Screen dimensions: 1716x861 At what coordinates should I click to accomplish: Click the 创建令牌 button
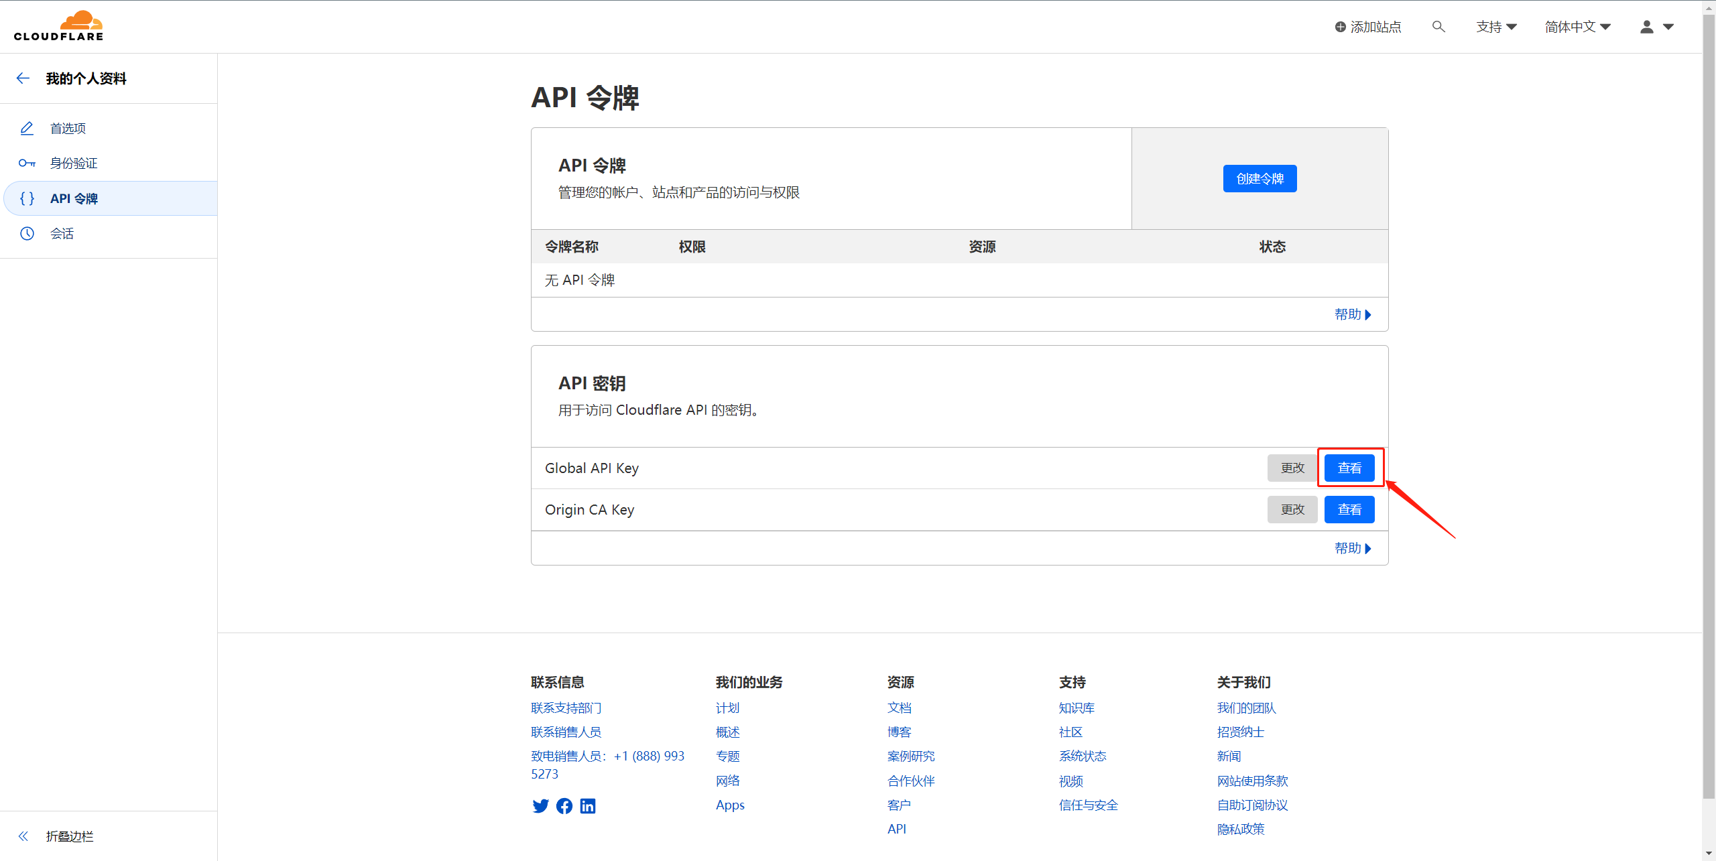coord(1260,178)
